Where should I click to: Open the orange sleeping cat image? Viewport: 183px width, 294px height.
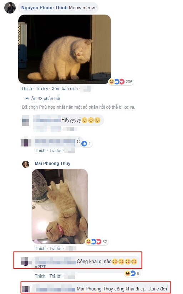60,206
